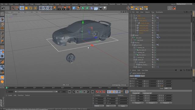The height and width of the screenshot is (110, 195).
Task: Click the Unfreeze All button
Action: pos(147,93)
